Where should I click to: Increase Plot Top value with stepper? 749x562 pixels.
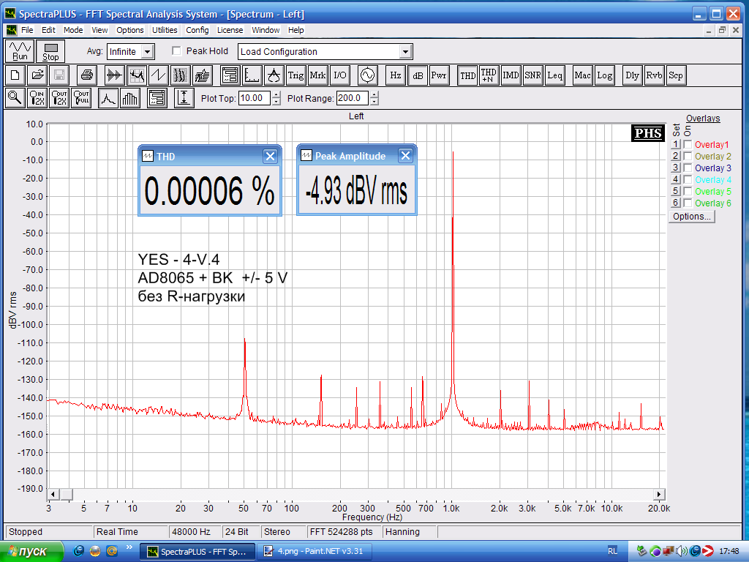276,95
